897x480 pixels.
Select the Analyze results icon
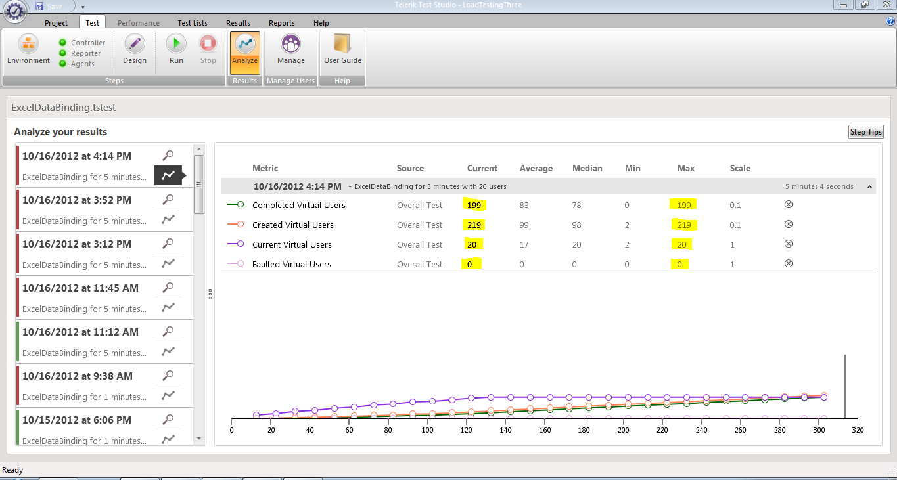(x=245, y=45)
